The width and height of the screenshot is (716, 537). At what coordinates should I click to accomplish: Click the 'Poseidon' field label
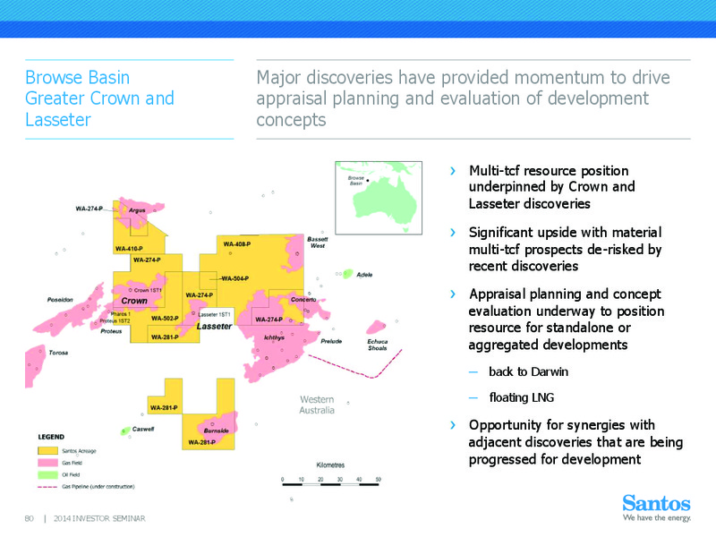point(60,300)
